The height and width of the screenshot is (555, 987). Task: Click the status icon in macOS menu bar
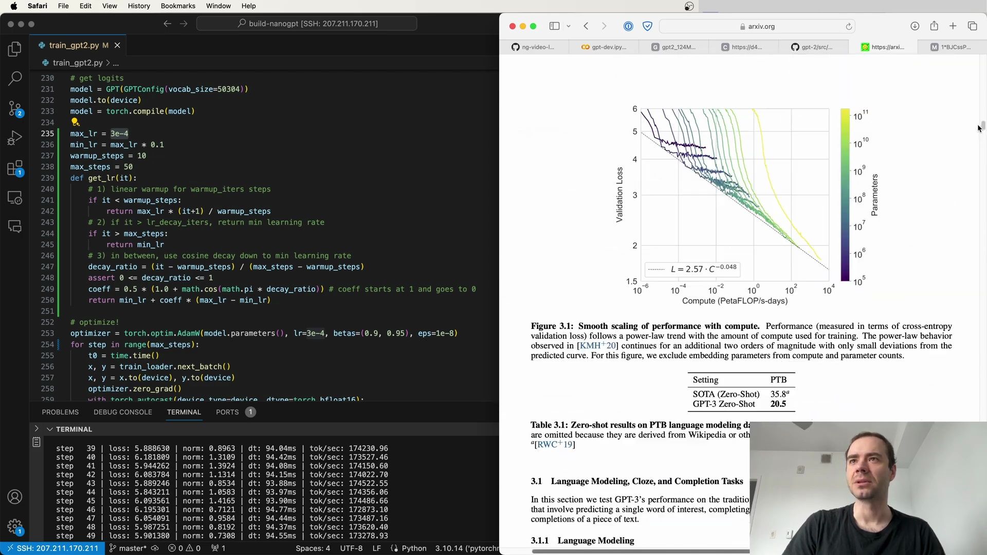pyautogui.click(x=689, y=6)
